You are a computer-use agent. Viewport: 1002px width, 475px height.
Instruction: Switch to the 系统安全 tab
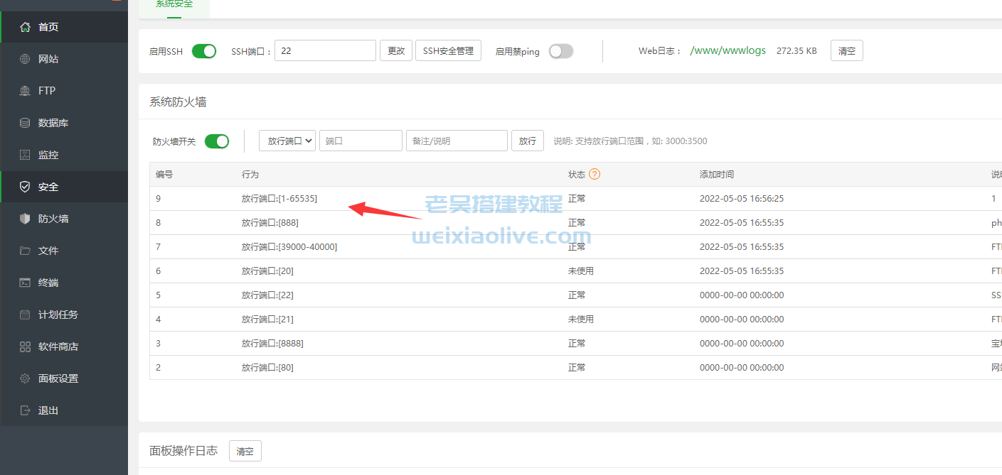(x=174, y=4)
